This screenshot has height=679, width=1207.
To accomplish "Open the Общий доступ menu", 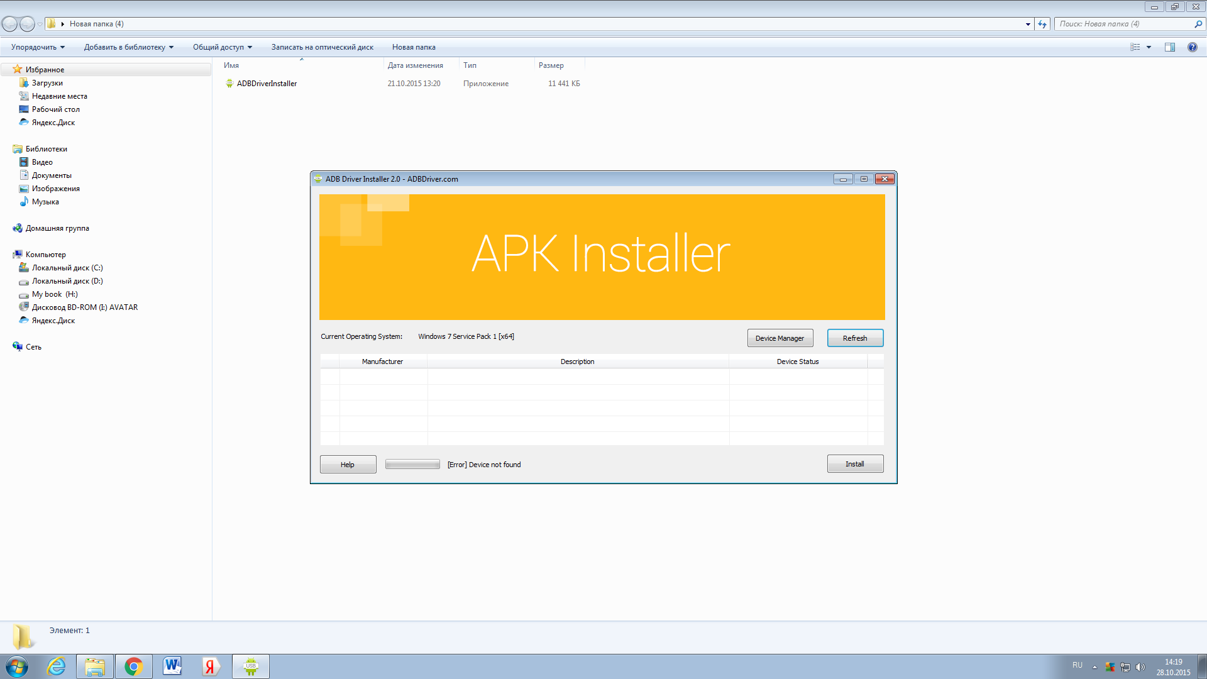I will [223, 47].
